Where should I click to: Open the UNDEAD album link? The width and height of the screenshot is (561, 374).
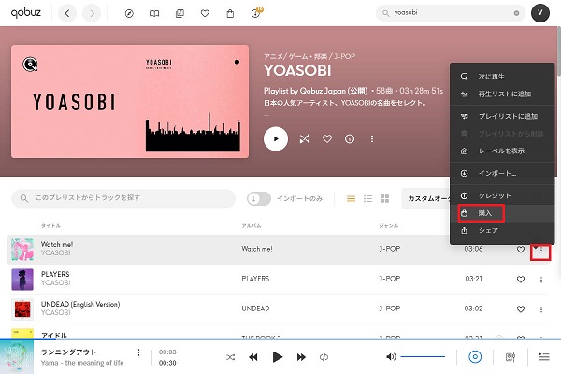[255, 309]
